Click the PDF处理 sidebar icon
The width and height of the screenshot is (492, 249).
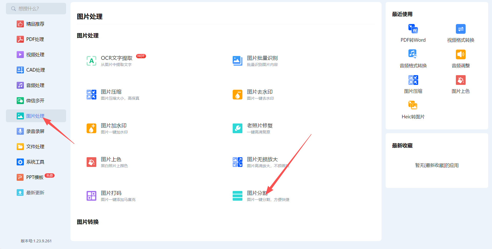(x=20, y=39)
